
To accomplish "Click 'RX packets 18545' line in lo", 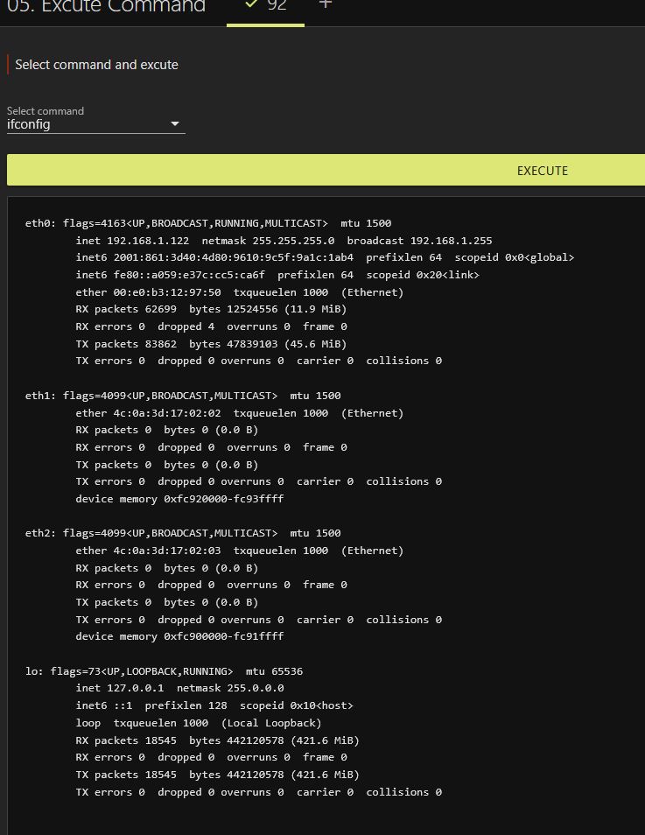I will coord(217,740).
